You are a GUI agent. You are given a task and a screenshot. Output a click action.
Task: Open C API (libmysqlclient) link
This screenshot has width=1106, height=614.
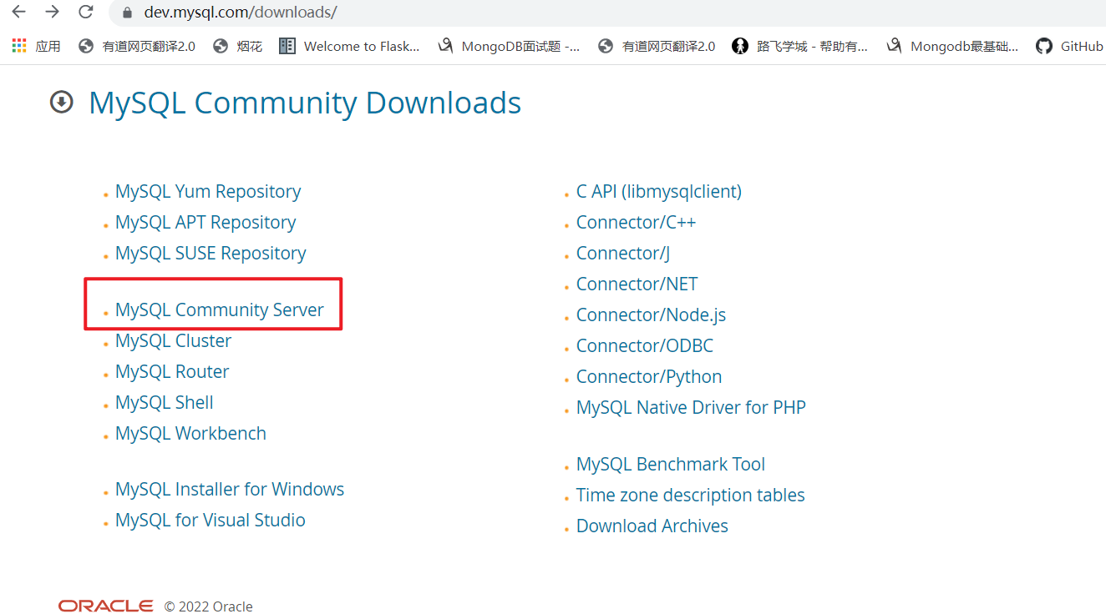659,192
